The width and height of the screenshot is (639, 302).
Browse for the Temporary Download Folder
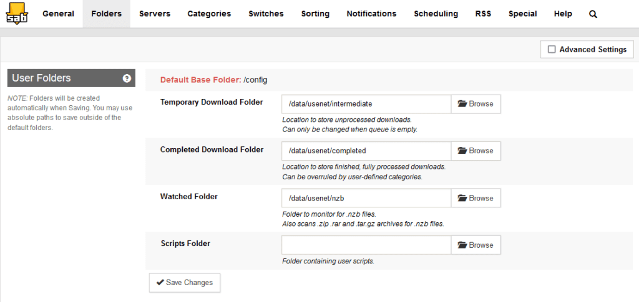click(476, 104)
